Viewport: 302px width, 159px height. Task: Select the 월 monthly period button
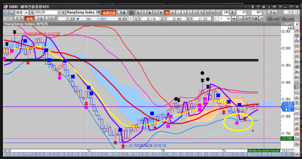[x=150, y=13]
